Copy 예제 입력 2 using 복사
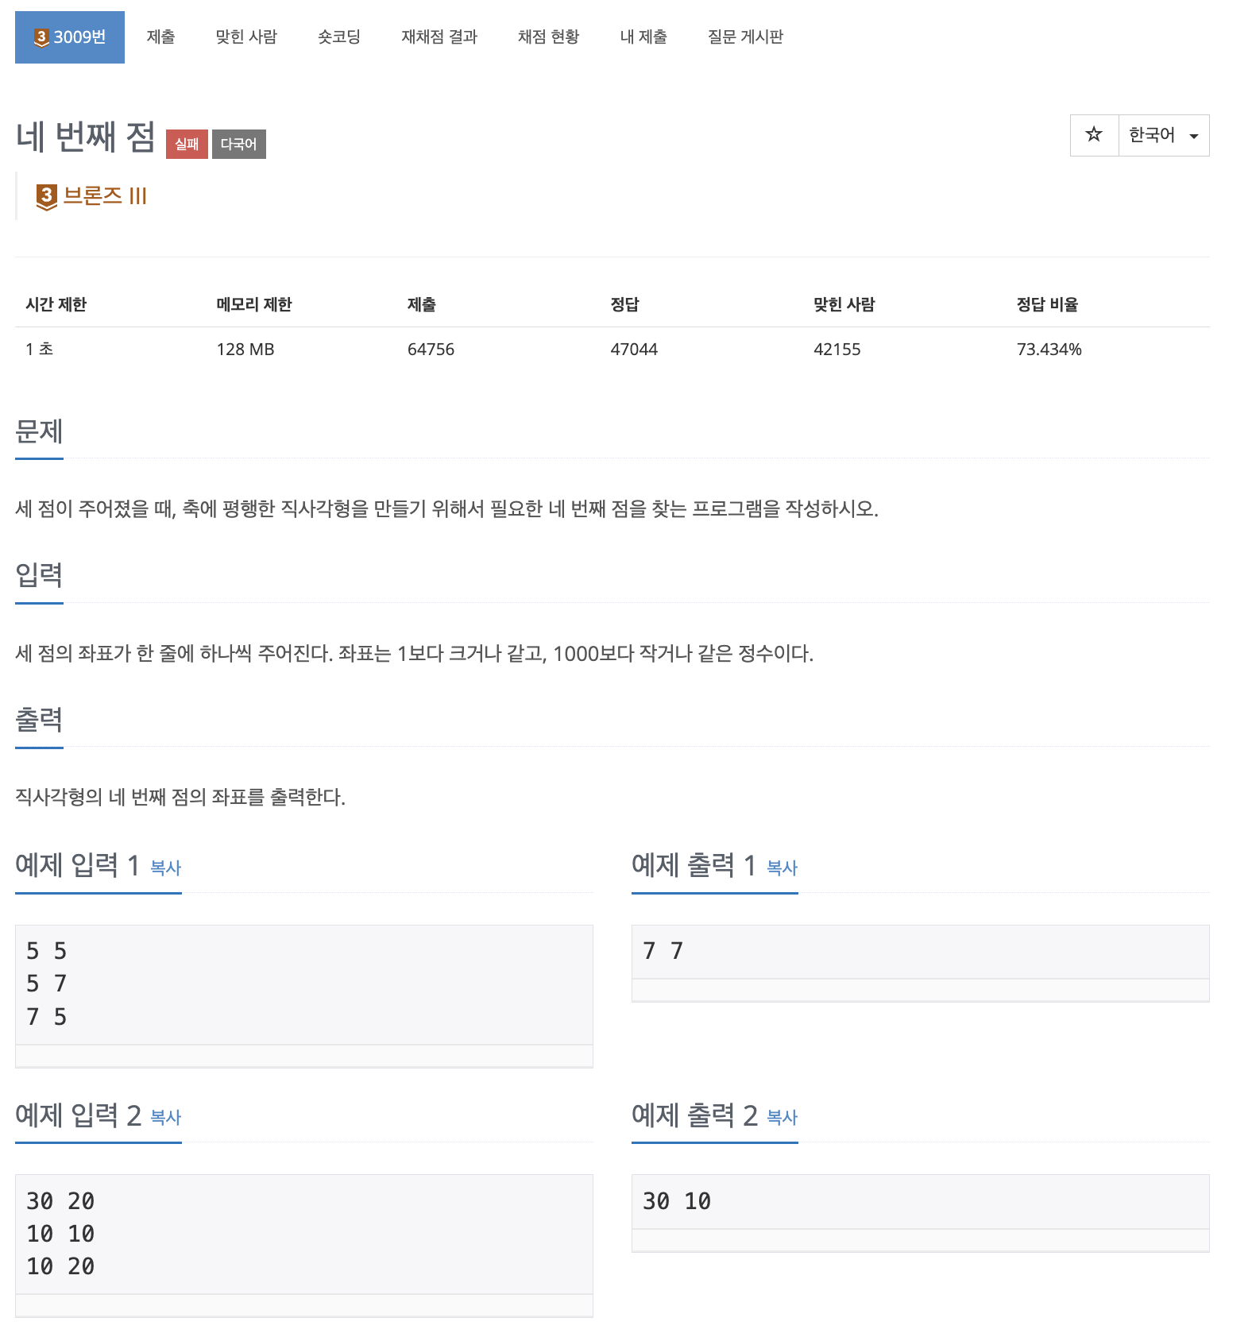Screen dimensions: 1252x1341 166,1118
